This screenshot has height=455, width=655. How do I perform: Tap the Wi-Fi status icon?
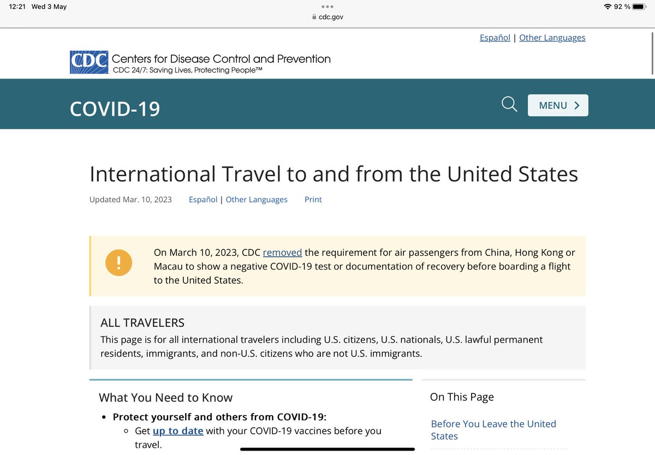608,7
